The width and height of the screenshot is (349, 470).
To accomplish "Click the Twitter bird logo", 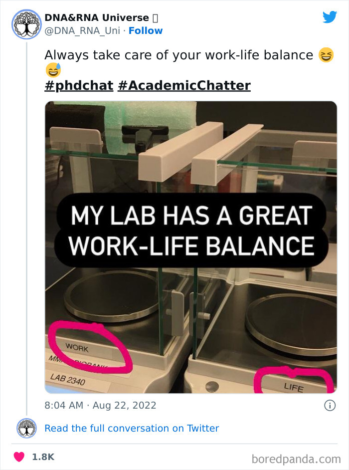I will pyautogui.click(x=330, y=17).
